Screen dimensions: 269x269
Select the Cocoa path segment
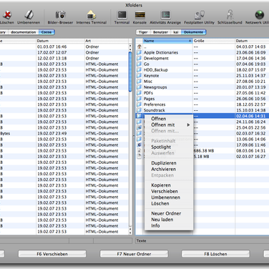pyautogui.click(x=47, y=32)
